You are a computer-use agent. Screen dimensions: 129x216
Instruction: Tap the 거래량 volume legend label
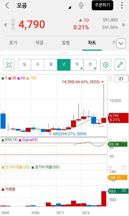click(x=8, y=189)
